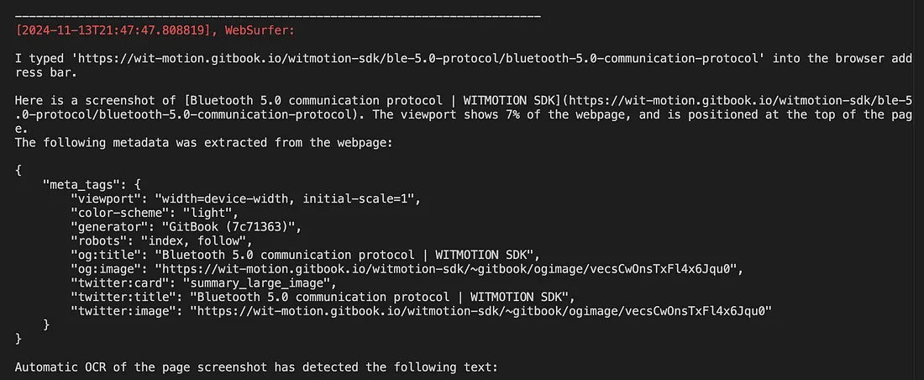Click the "Automatic OCR of the page screenshot" line
This screenshot has width=924, height=380.
(256, 367)
